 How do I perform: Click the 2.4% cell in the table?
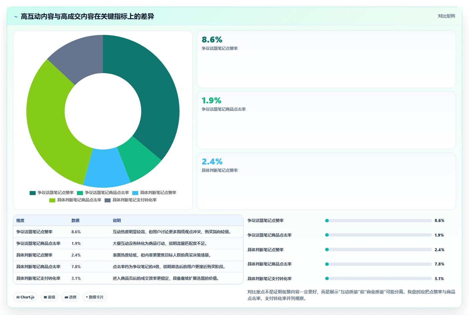click(76, 255)
